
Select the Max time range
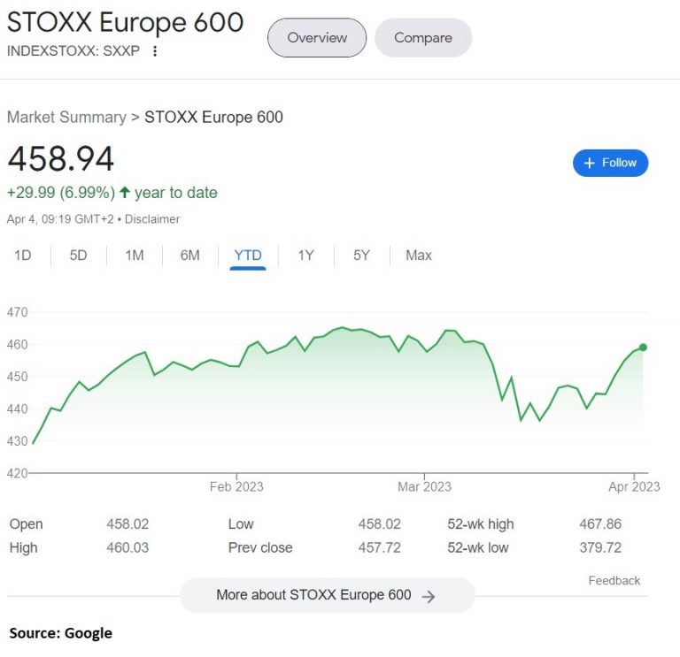[x=419, y=256]
